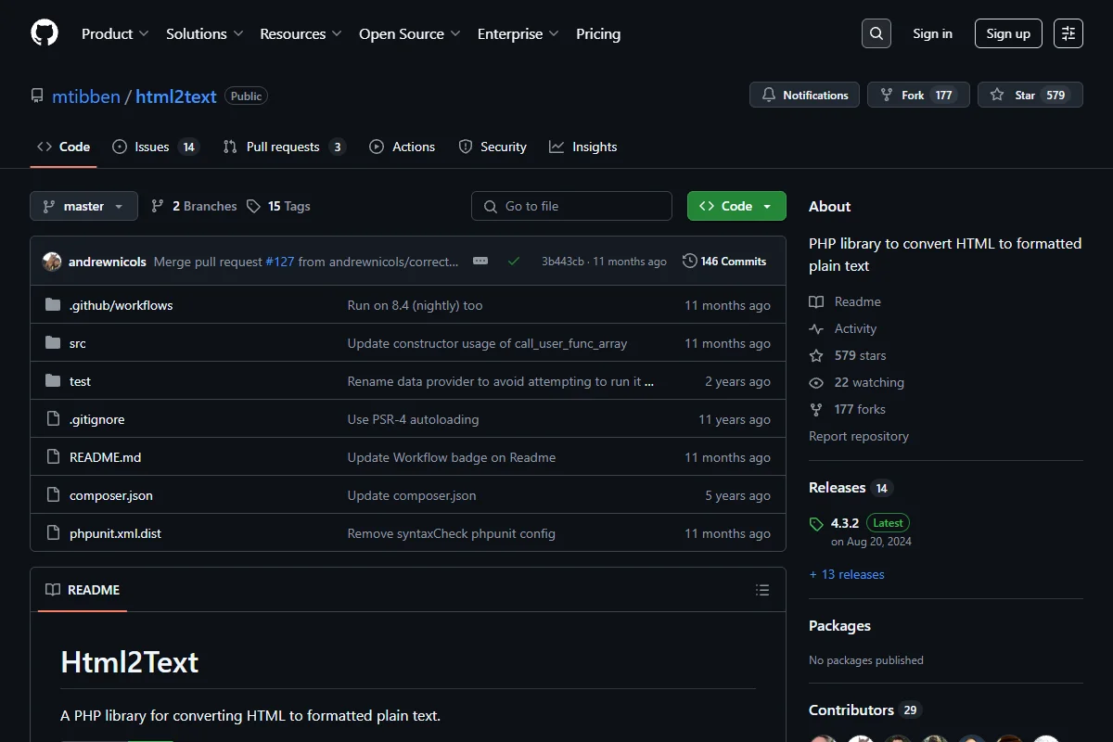Open the GitHub homepage logo
The image size is (1113, 742).
(45, 33)
